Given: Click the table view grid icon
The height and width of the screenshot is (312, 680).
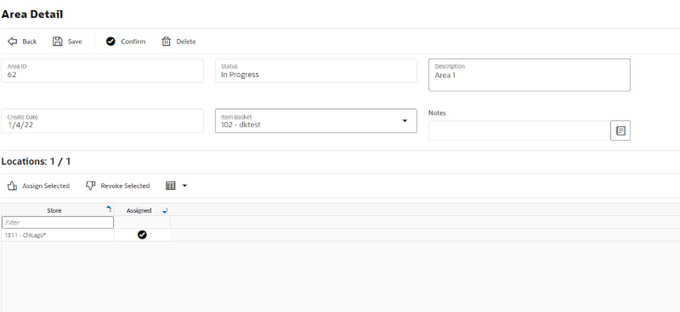Looking at the screenshot, I should tap(171, 186).
